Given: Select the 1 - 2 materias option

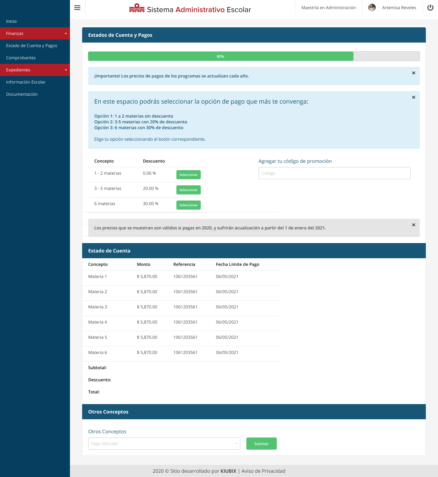Looking at the screenshot, I should (x=188, y=175).
